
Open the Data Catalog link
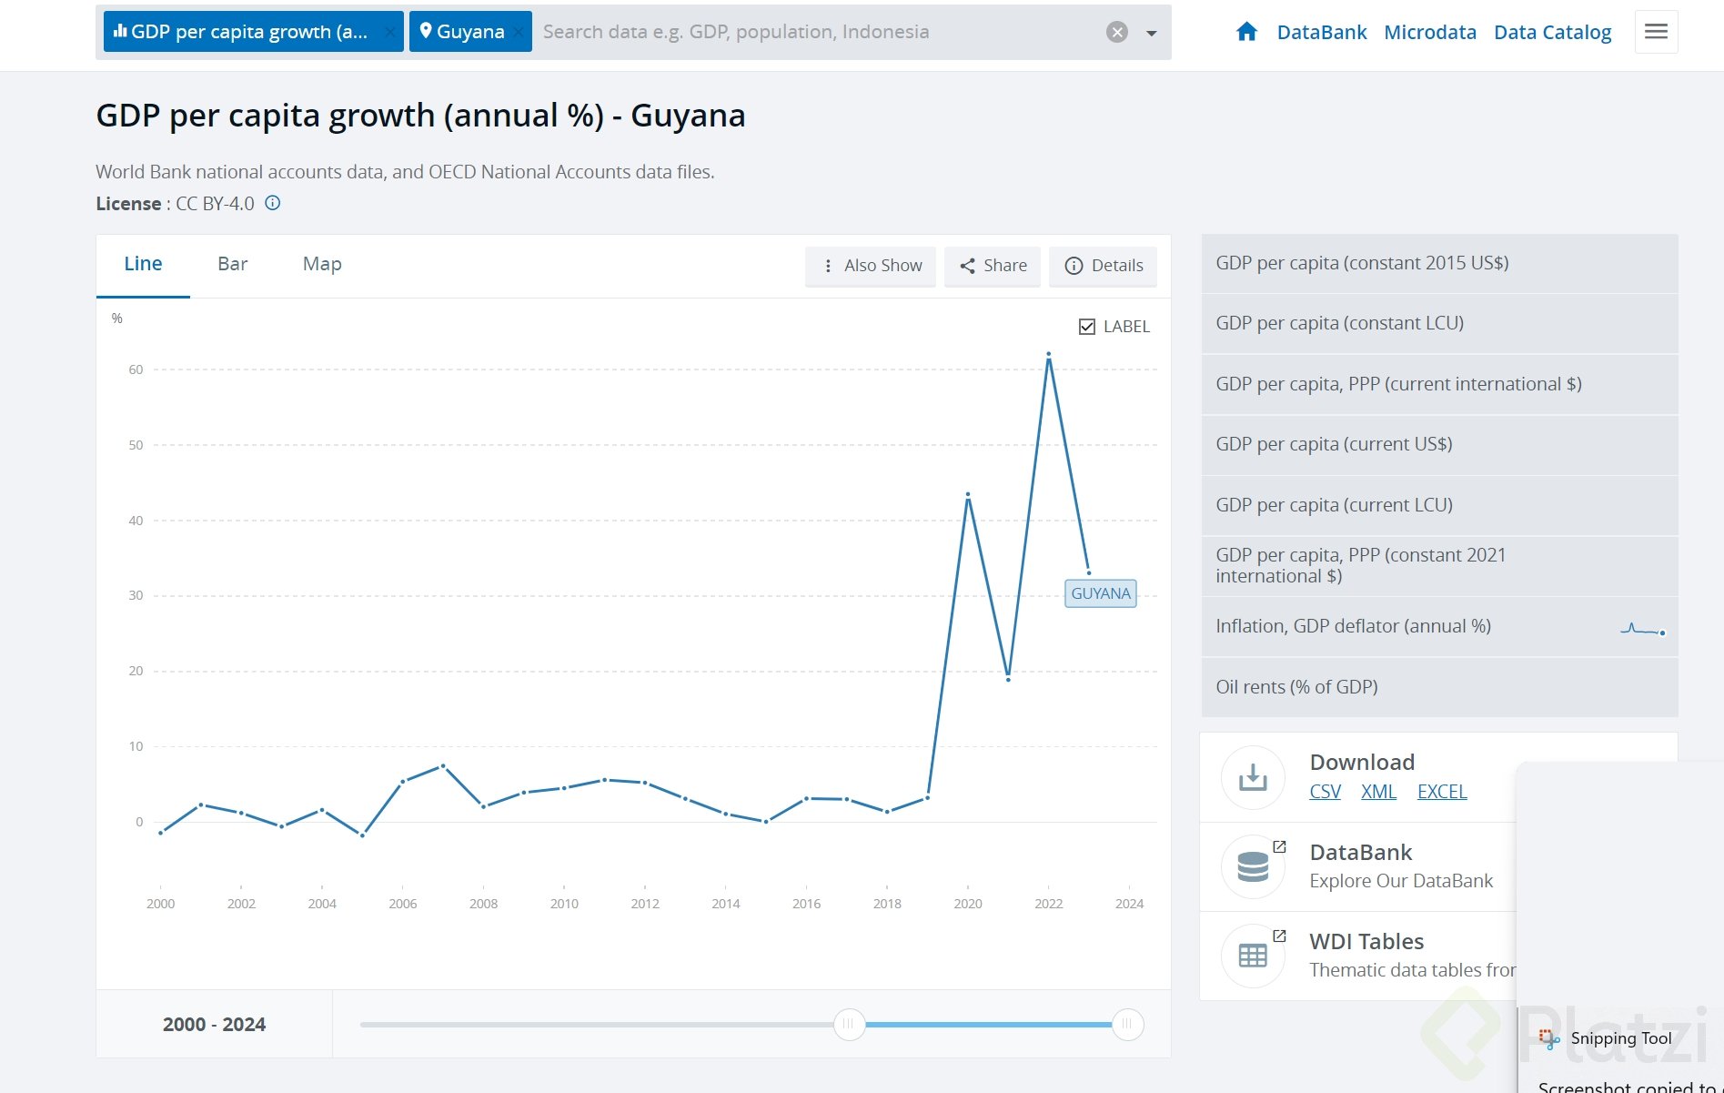pyautogui.click(x=1552, y=33)
